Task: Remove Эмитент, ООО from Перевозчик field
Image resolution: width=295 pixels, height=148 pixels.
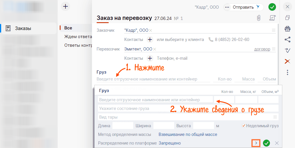Action: (x=155, y=49)
